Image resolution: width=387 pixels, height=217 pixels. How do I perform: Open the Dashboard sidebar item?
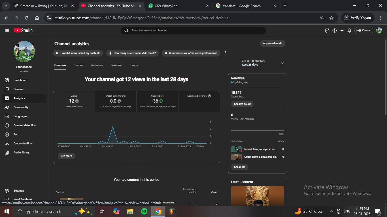pyautogui.click(x=20, y=80)
